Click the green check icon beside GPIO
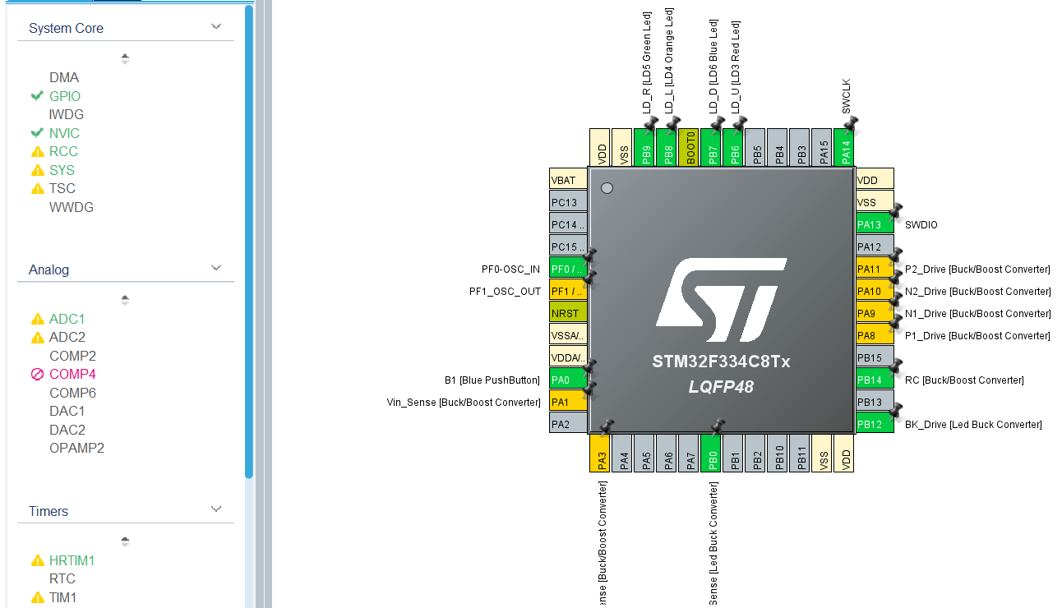1062x608 pixels. (36, 95)
